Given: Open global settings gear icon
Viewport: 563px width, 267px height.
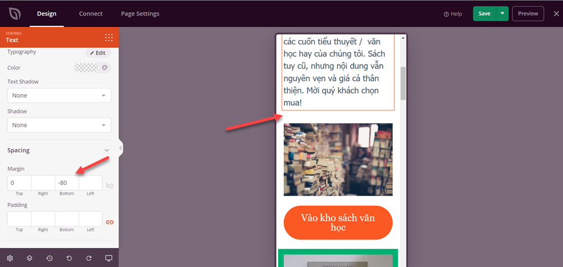Looking at the screenshot, I should [x=10, y=258].
